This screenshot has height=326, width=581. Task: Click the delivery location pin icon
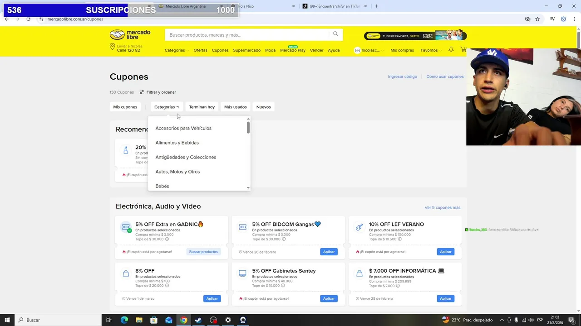[112, 47]
